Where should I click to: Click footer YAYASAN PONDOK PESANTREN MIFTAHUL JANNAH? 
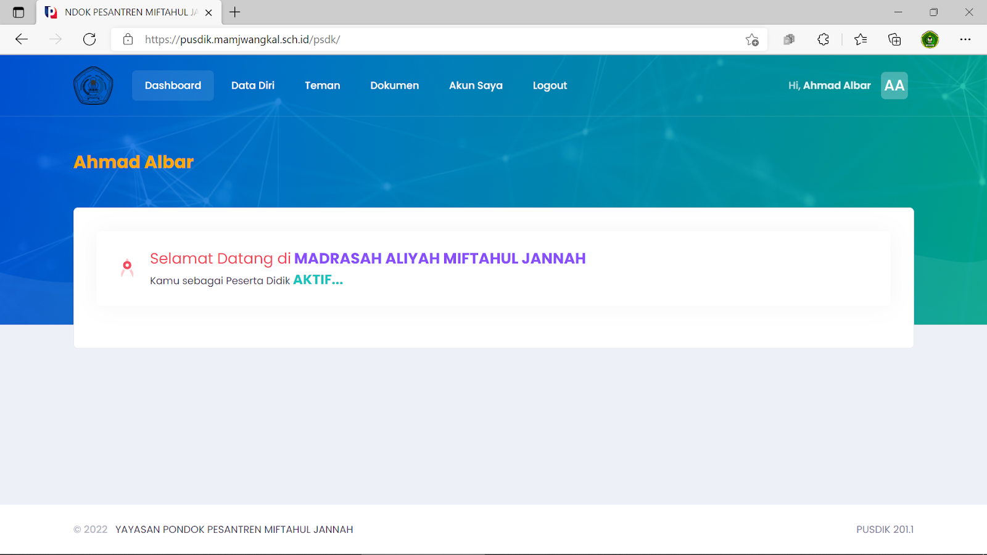[x=234, y=530]
